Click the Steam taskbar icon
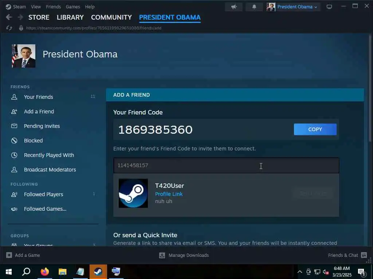 [98, 272]
